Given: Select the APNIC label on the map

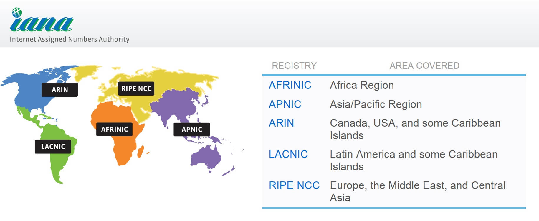Looking at the screenshot, I should click(192, 129).
